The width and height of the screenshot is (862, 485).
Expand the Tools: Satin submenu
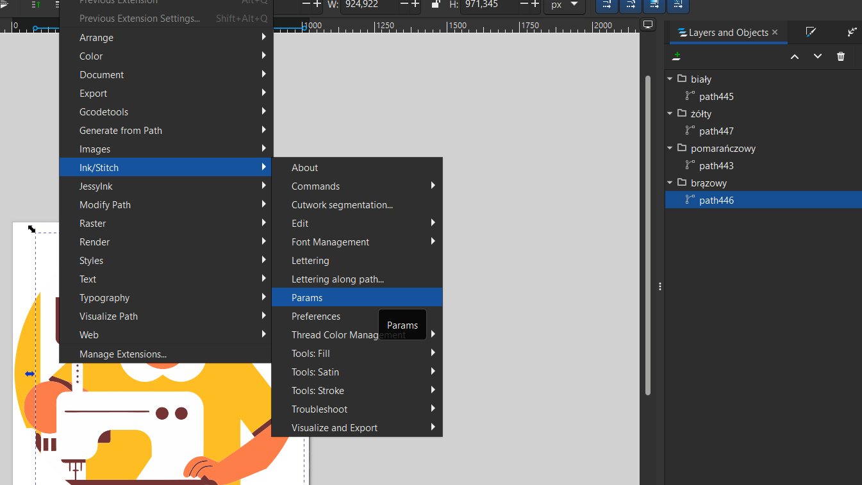click(357, 372)
